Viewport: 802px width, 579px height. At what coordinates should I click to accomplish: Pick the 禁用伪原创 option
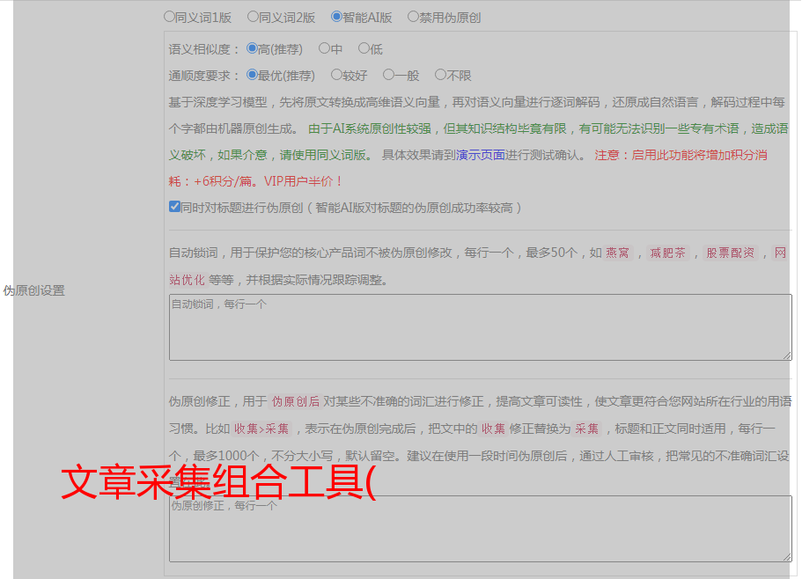[x=414, y=16]
